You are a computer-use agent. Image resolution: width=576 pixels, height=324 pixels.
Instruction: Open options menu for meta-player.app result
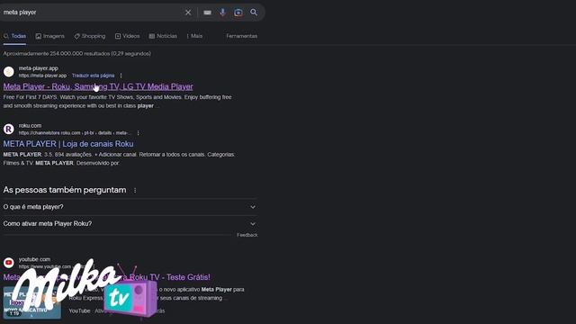click(x=121, y=76)
